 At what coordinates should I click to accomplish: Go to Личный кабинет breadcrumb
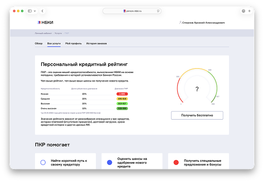pyautogui.click(x=43, y=33)
